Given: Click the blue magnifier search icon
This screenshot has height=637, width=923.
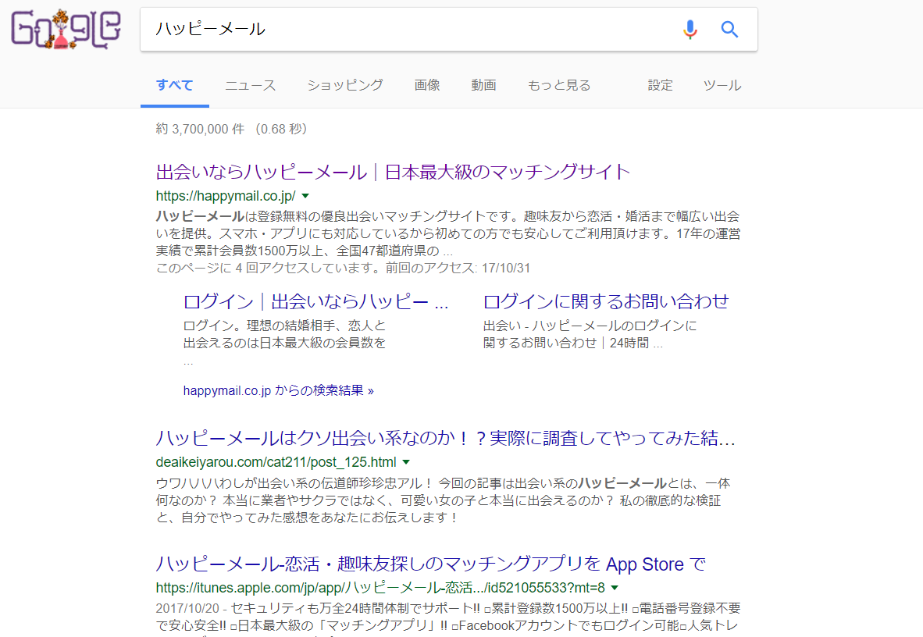Looking at the screenshot, I should (x=729, y=30).
